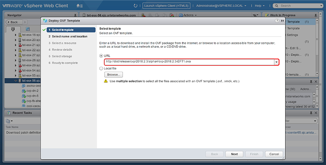Click Launch vSphere Client (HTML5)
Image resolution: width=326 pixels, height=165 pixels.
click(x=166, y=6)
